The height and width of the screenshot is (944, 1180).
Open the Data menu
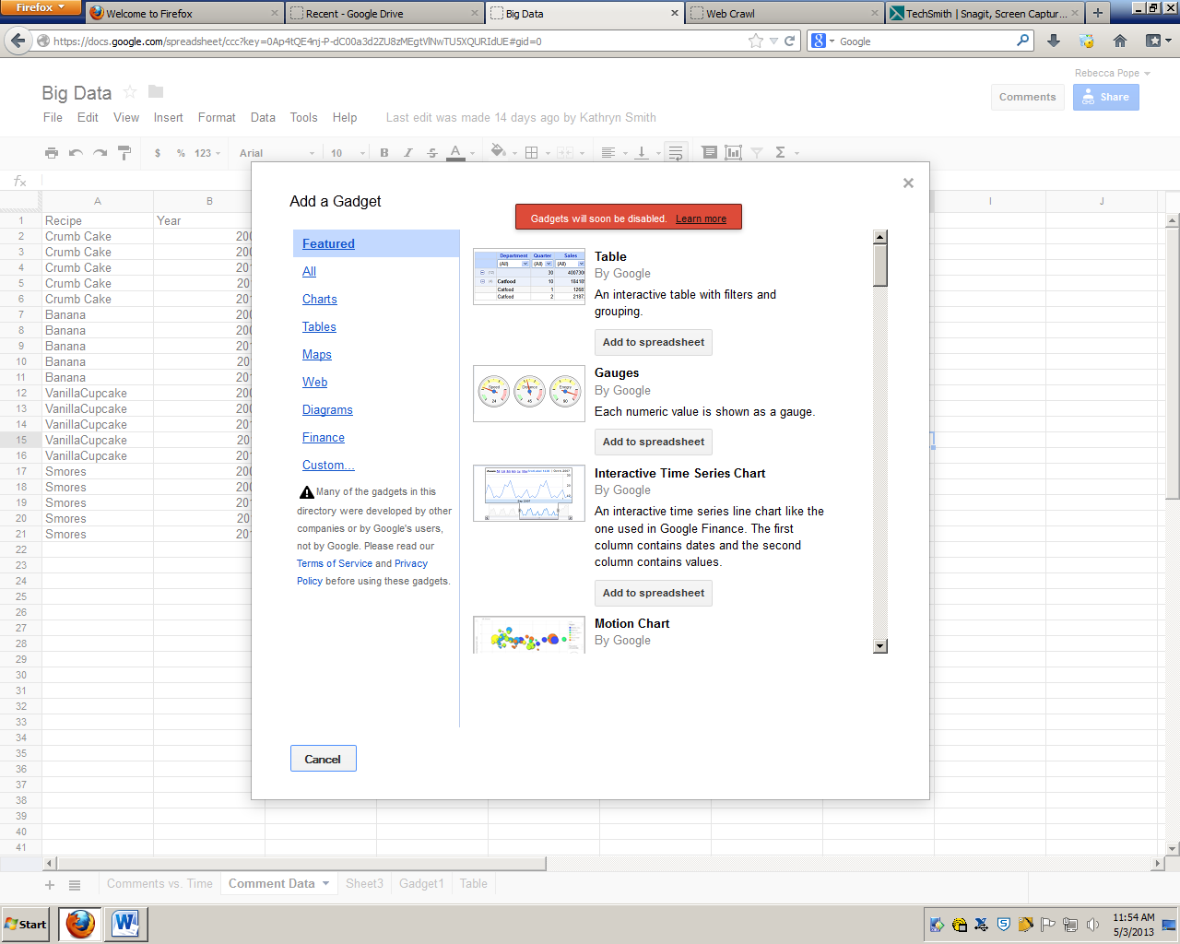click(x=263, y=118)
